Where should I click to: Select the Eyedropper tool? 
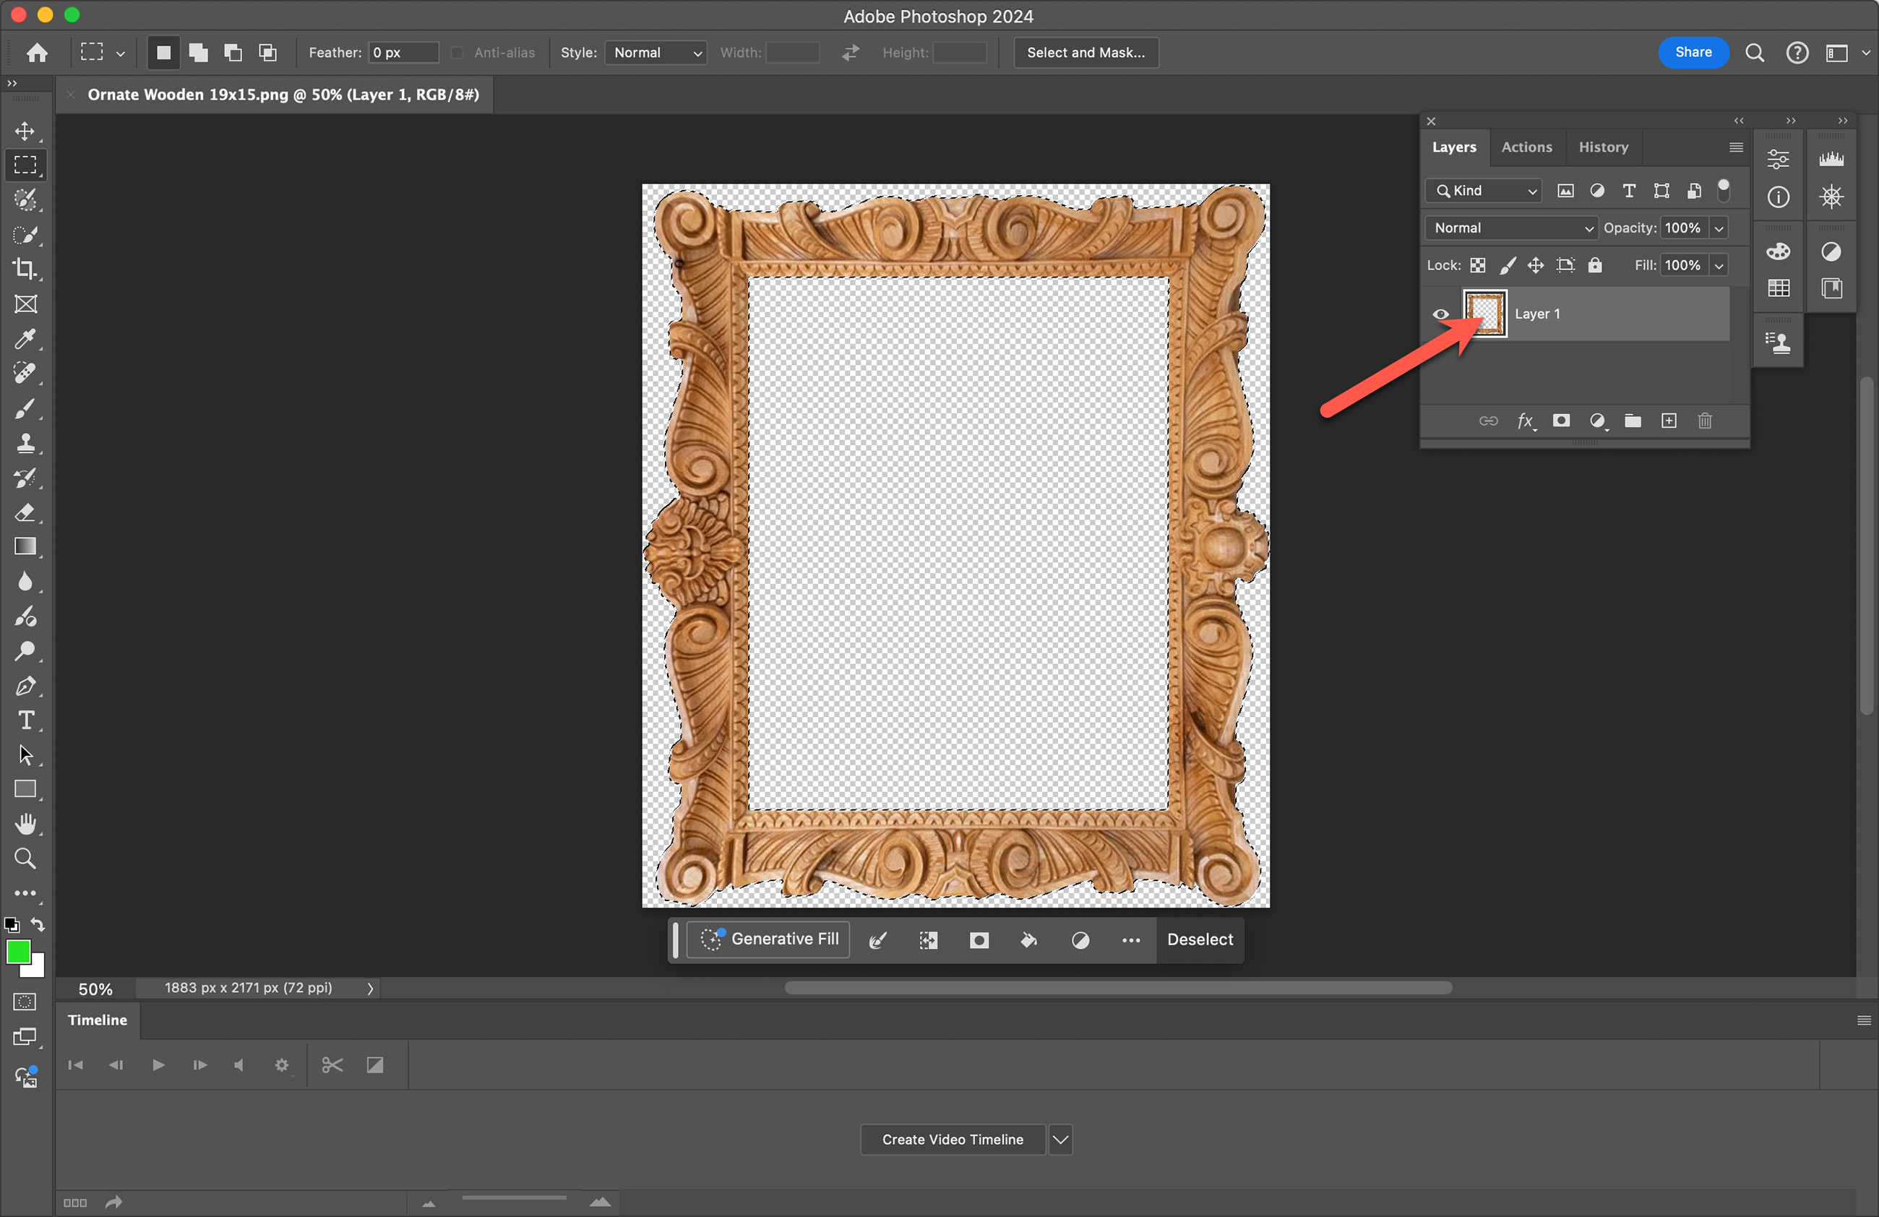(x=25, y=340)
